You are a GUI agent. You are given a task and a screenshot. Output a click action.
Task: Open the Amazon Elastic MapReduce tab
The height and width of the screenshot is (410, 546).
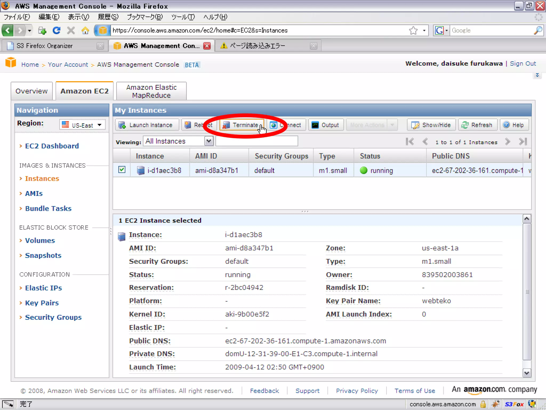[x=151, y=91]
